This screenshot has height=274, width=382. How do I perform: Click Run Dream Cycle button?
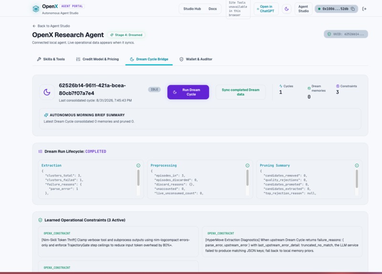(x=188, y=92)
